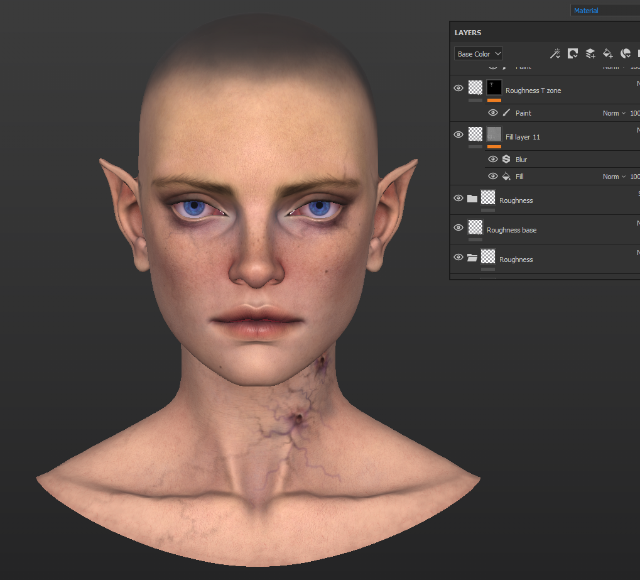Open Norm blend mode dropdown on Fill row
The image size is (640, 580).
point(614,177)
